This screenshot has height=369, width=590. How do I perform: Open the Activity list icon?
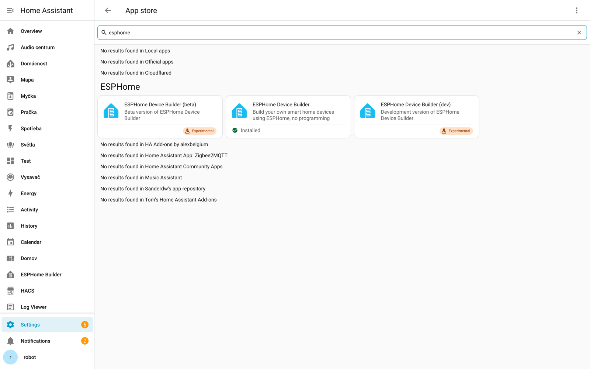(x=10, y=210)
